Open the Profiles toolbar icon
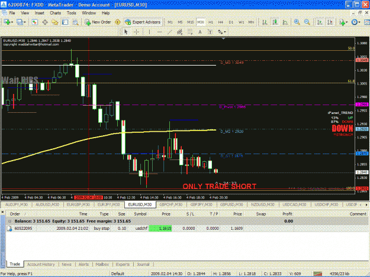Screen dimensions: 370x277 (20, 22)
